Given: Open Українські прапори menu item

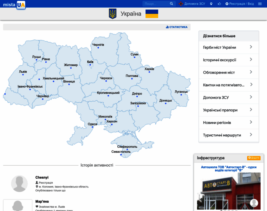Looking at the screenshot, I should (x=220, y=110).
